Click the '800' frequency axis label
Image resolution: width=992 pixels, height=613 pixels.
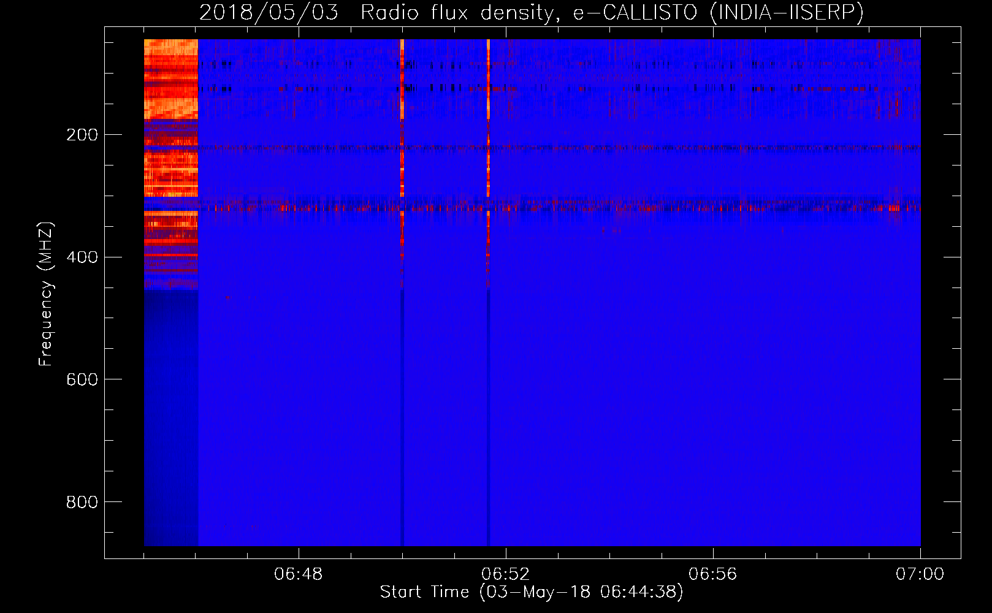click(82, 502)
